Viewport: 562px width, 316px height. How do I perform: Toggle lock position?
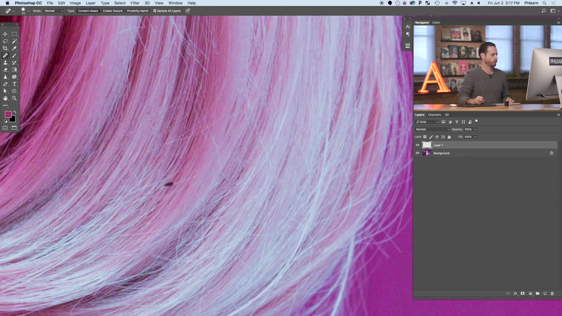[x=437, y=137]
